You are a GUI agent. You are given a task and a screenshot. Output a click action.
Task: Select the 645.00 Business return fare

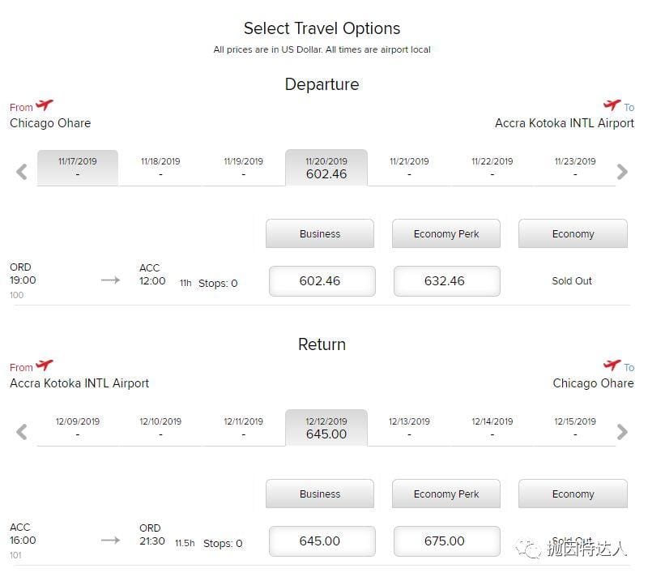pyautogui.click(x=320, y=541)
